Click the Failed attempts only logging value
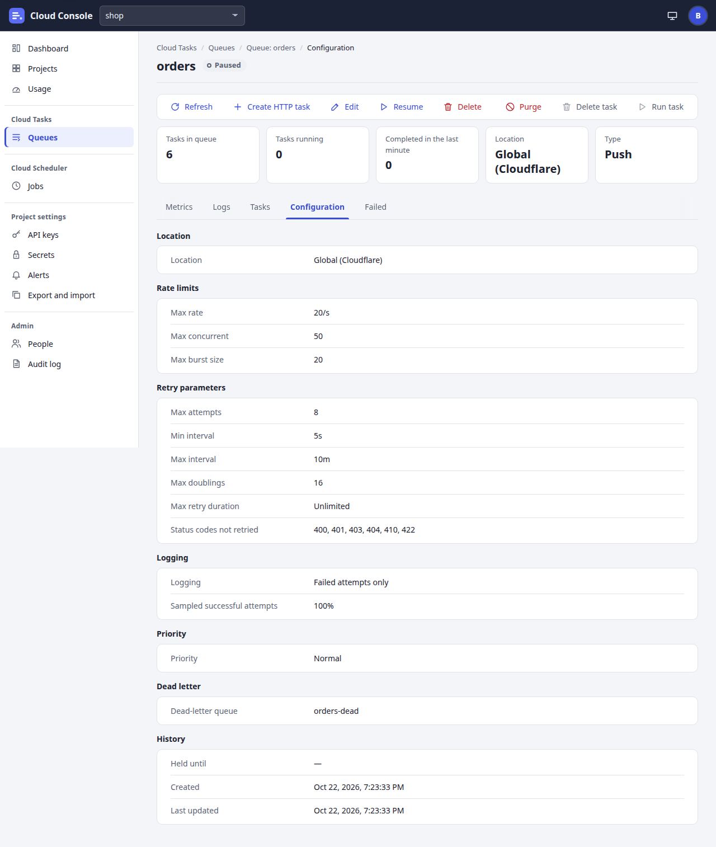The image size is (716, 847). click(351, 582)
